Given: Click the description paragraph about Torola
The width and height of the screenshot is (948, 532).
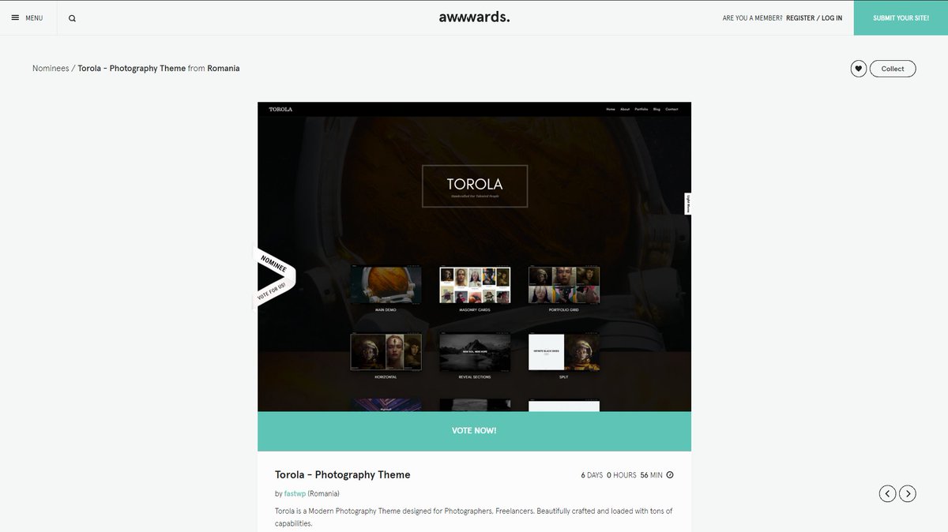Looking at the screenshot, I should click(x=474, y=517).
